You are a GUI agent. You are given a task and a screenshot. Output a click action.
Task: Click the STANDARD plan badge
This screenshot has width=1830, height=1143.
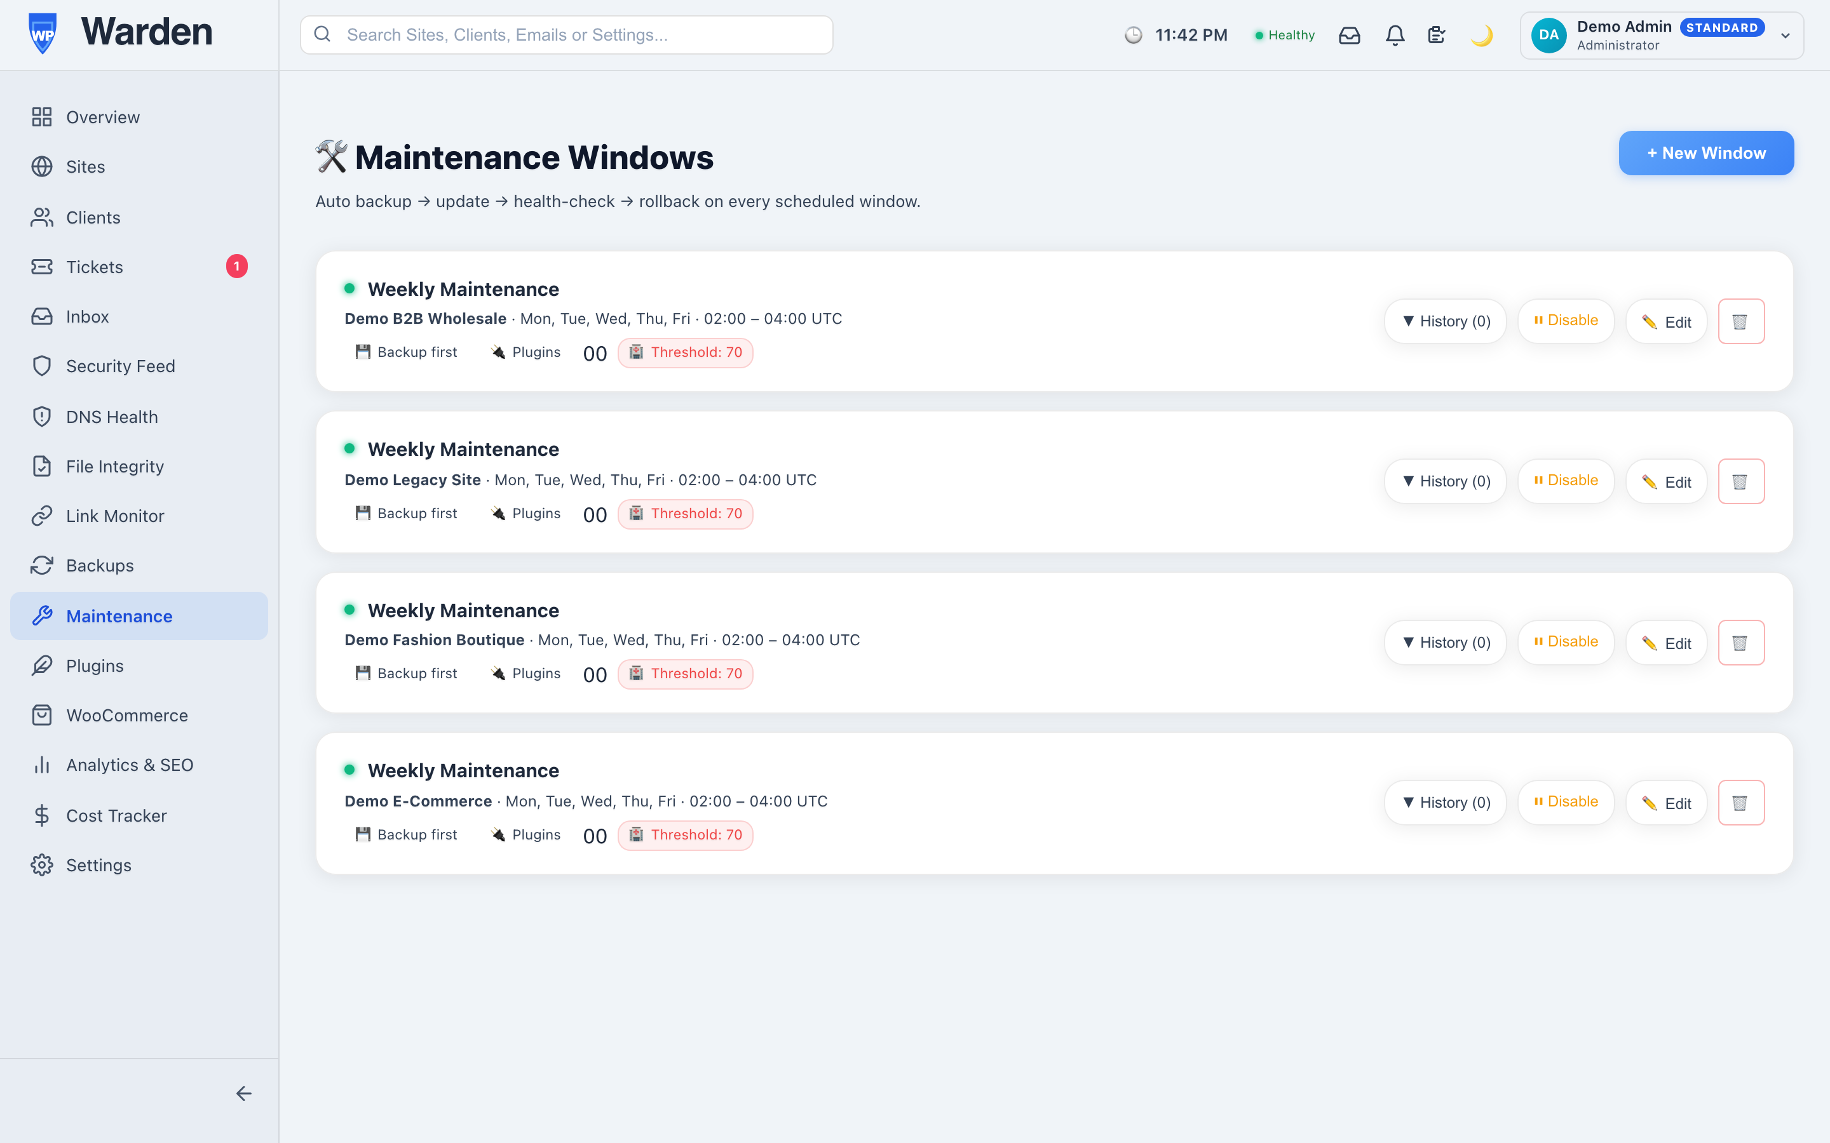[x=1722, y=27]
